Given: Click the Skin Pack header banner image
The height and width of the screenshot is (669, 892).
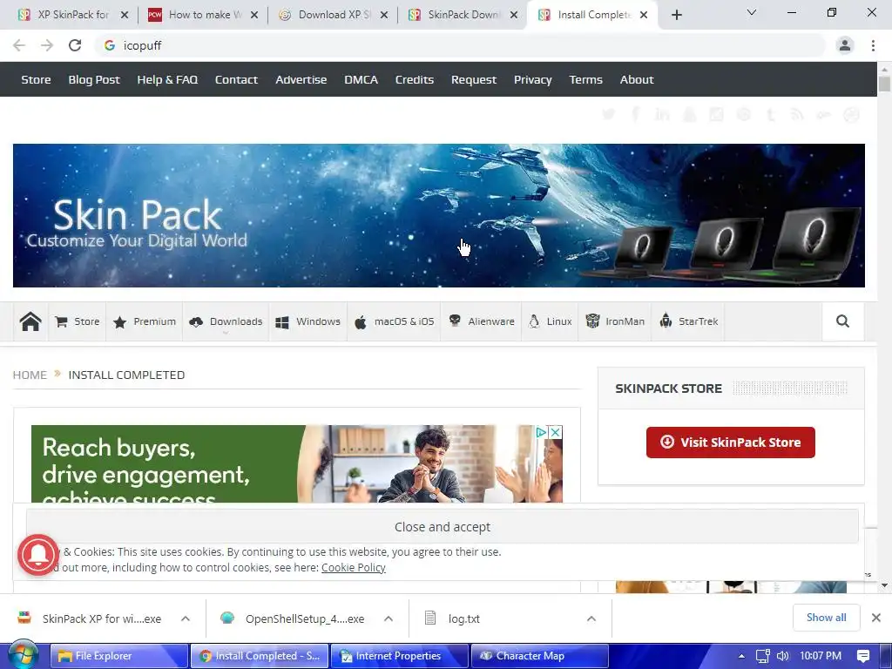Looking at the screenshot, I should pos(439,216).
